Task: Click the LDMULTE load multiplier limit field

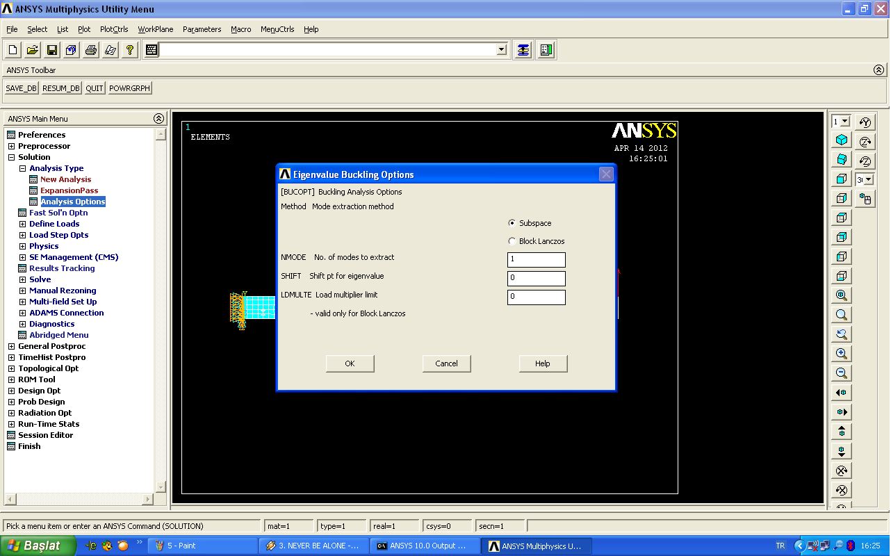Action: click(x=537, y=297)
